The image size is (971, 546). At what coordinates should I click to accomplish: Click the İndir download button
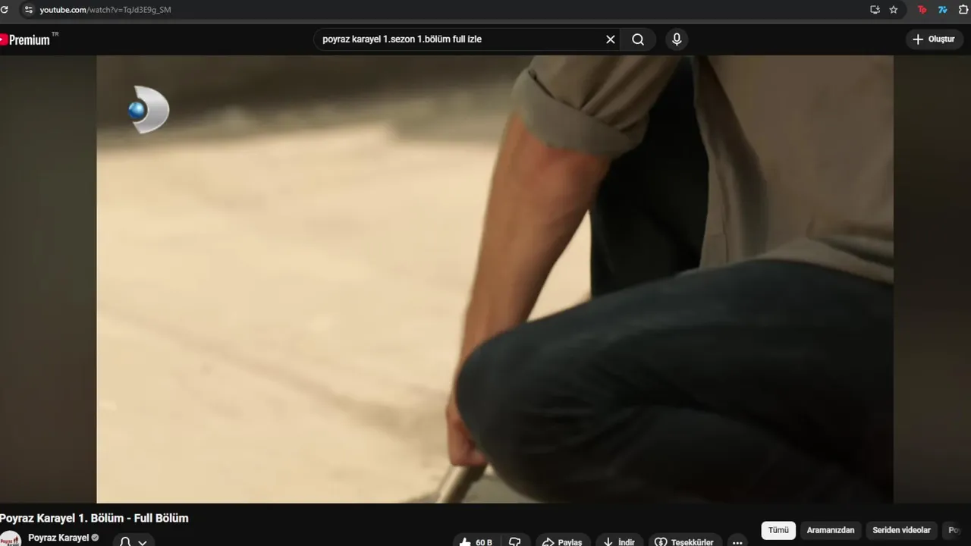pyautogui.click(x=618, y=541)
